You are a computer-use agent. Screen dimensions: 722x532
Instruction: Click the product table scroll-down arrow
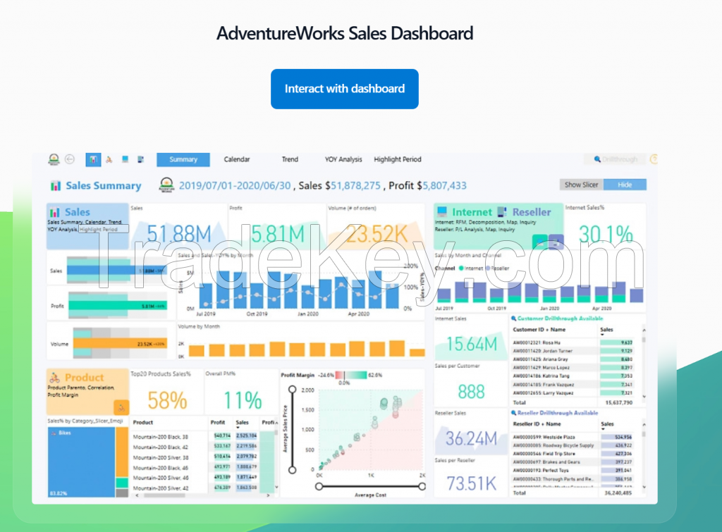tap(276, 487)
